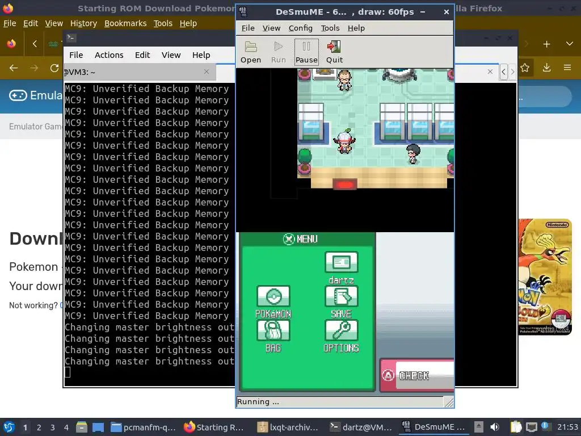
Task: Switch to virtual desktop 3
Action: (x=53, y=427)
